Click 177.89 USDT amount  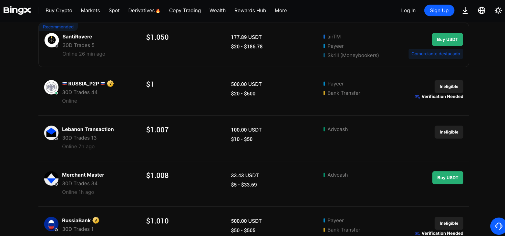click(246, 37)
